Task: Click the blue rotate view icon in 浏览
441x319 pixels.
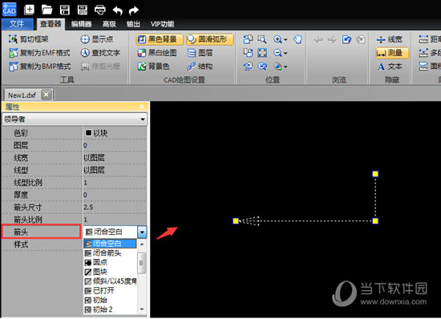Action: tap(346, 39)
